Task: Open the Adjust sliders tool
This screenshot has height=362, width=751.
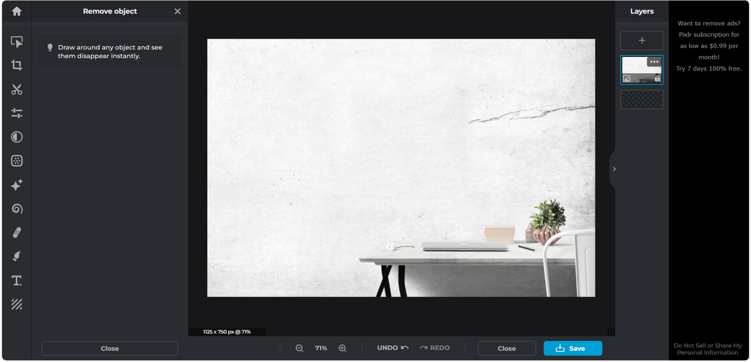Action: (16, 113)
